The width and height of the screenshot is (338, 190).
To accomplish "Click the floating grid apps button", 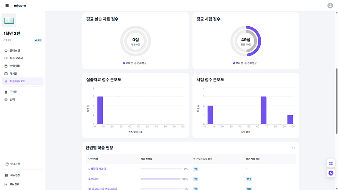I will [331, 163].
